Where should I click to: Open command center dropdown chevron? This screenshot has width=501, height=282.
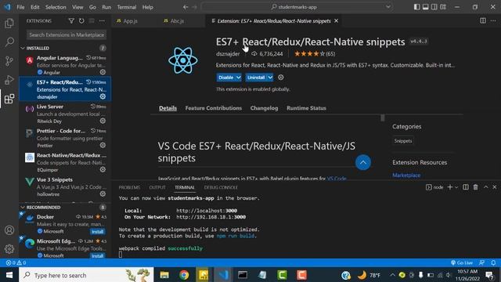388,7
